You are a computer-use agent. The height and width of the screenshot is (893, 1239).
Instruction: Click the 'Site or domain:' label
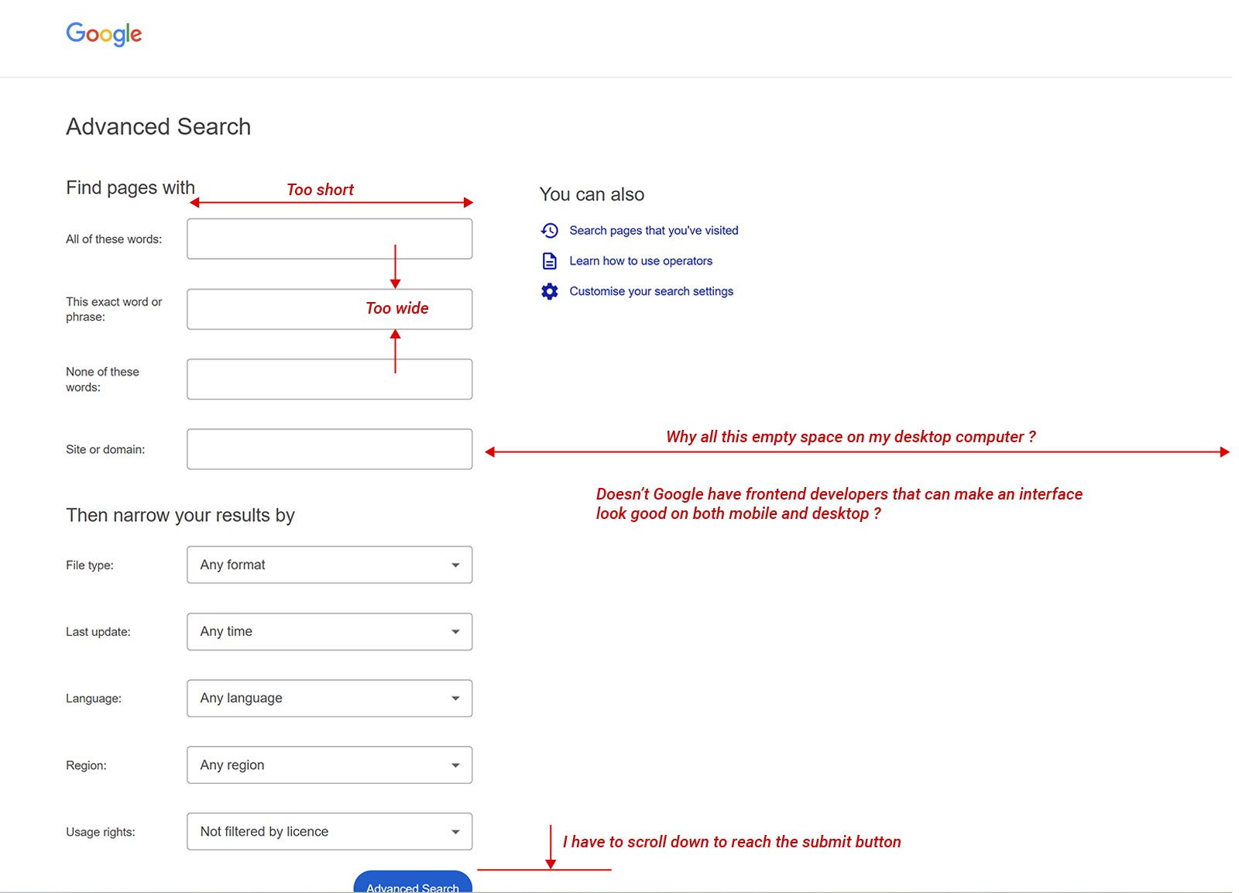coord(105,449)
